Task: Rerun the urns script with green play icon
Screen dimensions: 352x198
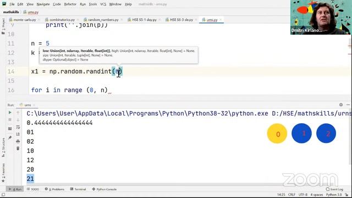Action: point(10,112)
